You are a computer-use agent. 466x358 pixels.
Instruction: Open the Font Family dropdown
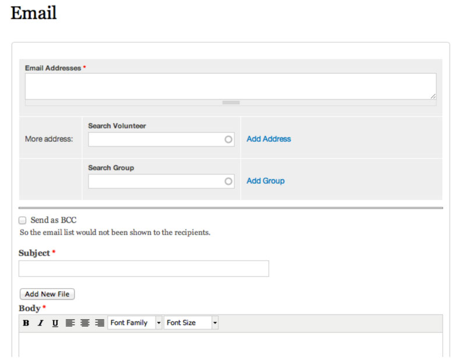point(135,323)
